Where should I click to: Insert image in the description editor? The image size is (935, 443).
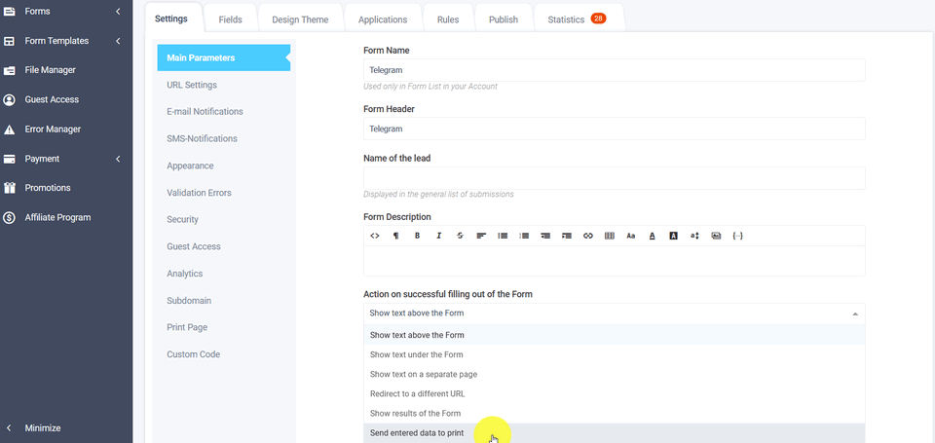click(716, 236)
